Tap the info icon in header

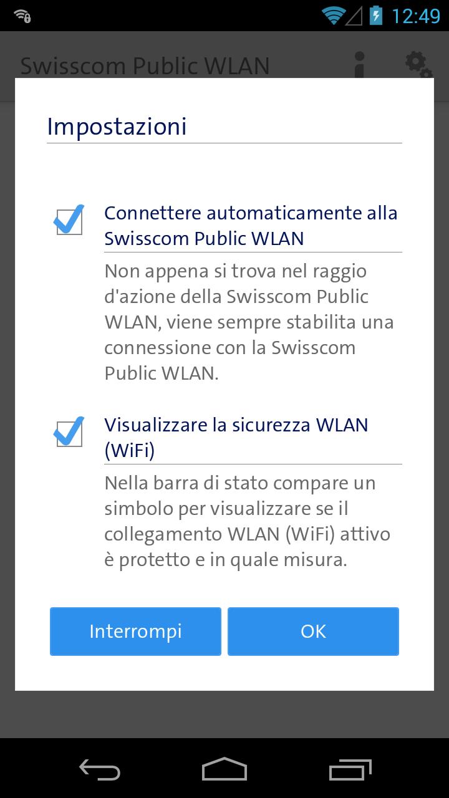359,65
